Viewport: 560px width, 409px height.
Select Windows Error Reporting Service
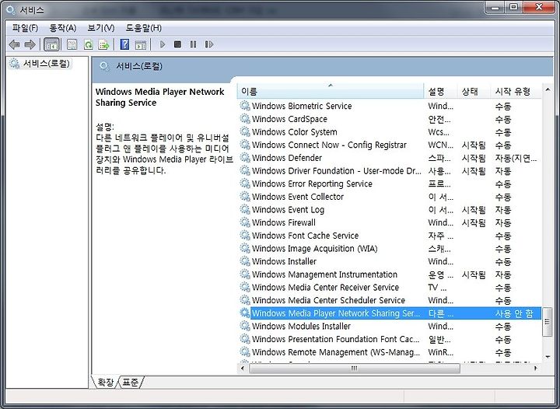pos(390,184)
